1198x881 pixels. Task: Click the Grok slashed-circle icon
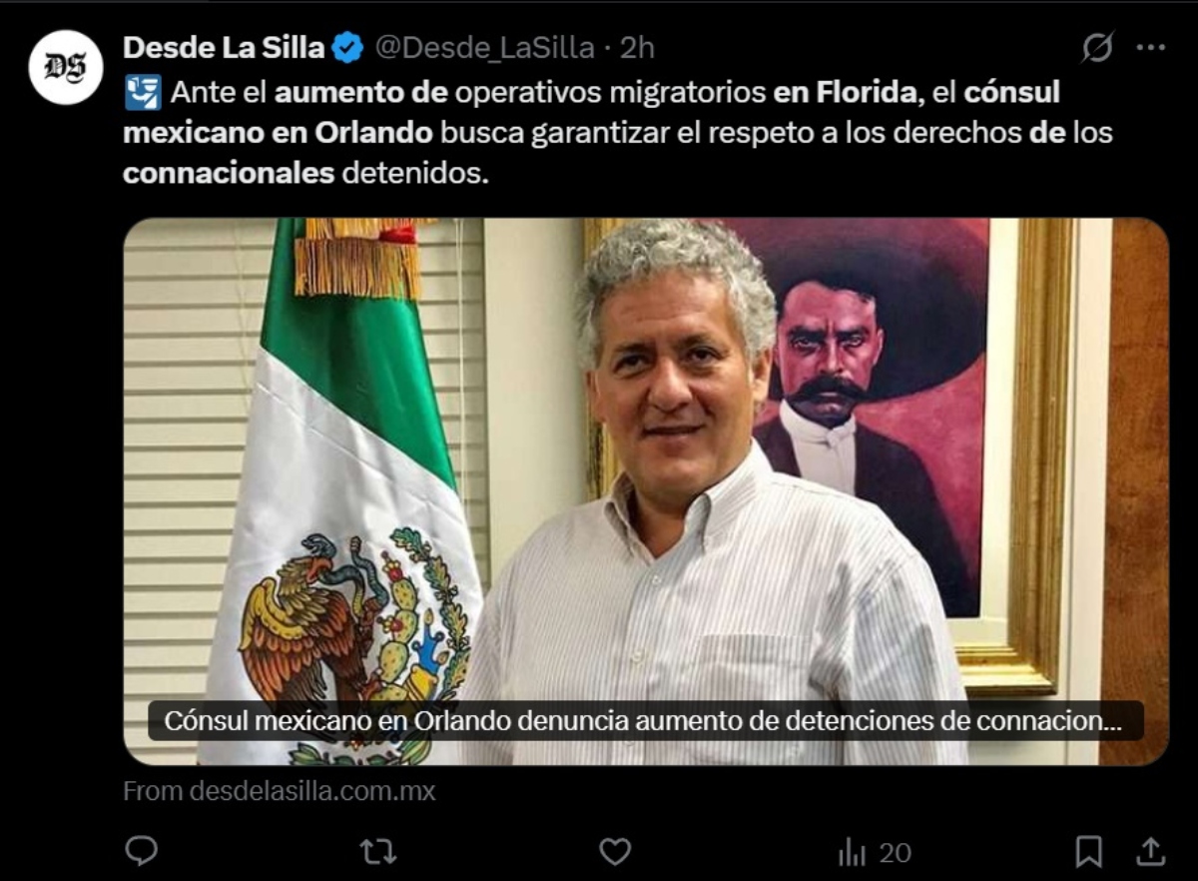click(1097, 47)
